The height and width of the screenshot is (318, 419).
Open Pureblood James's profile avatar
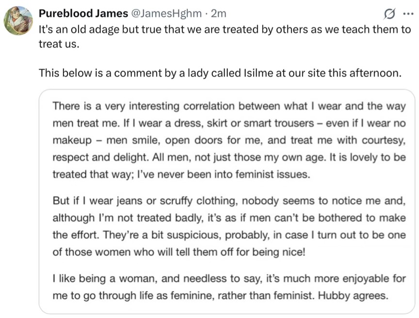pyautogui.click(x=18, y=20)
